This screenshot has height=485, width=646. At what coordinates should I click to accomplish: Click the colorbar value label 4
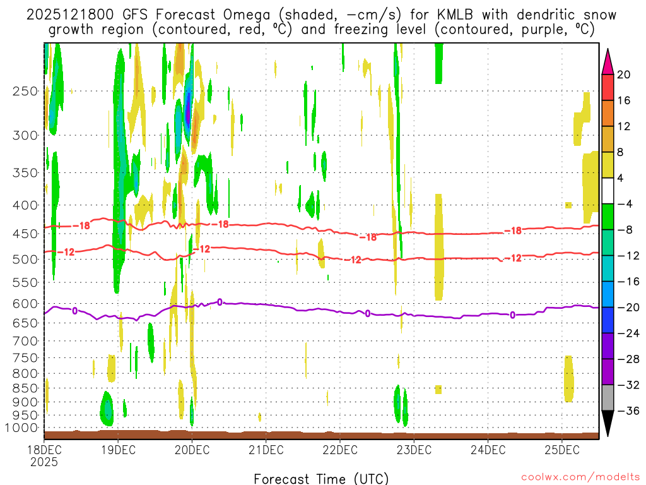coord(621,178)
